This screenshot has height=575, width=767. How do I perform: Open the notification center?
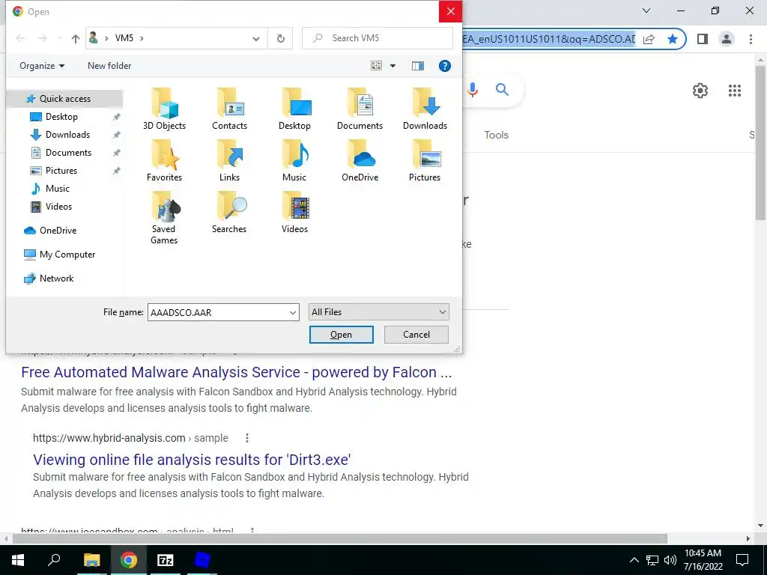742,560
